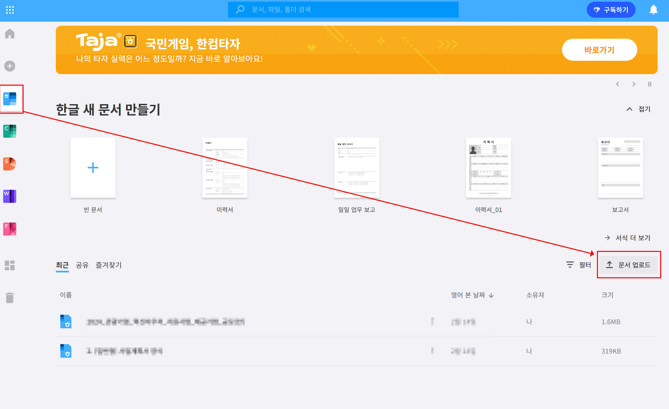Open the app launcher grid icon
This screenshot has width=669, height=409.
coord(10,10)
